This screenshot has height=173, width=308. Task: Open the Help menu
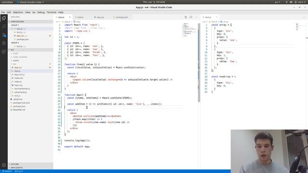click(61, 12)
